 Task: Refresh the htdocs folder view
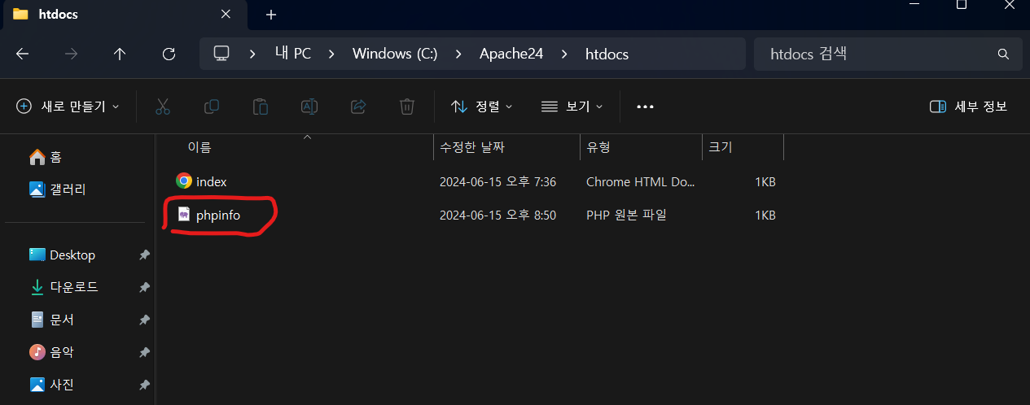coord(169,54)
